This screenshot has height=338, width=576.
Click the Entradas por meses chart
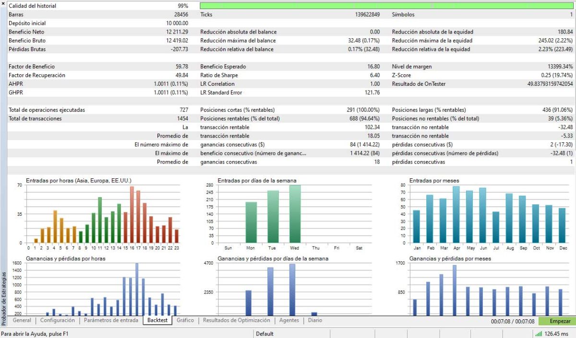pyautogui.click(x=487, y=213)
